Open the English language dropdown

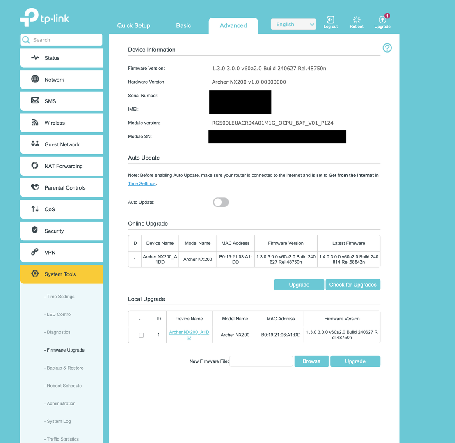(x=293, y=24)
